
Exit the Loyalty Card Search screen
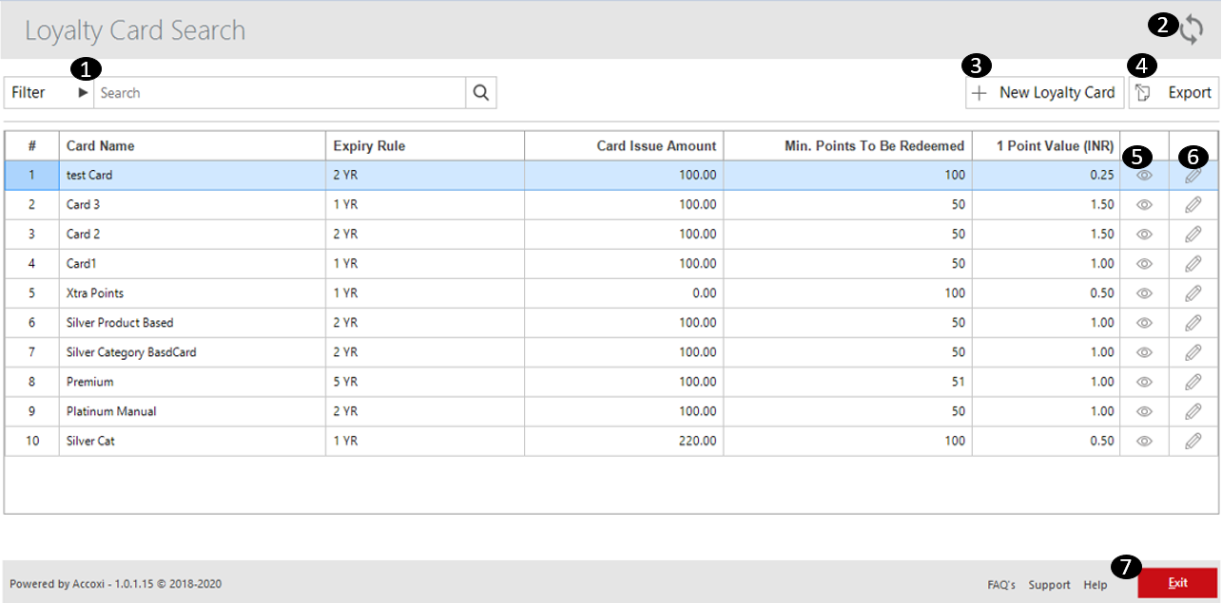(x=1177, y=583)
